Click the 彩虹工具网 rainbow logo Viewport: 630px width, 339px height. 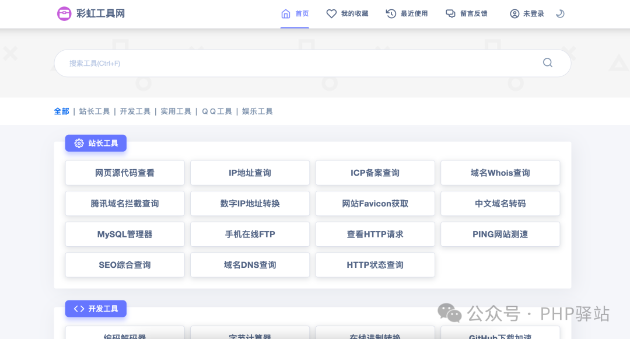[x=64, y=13]
